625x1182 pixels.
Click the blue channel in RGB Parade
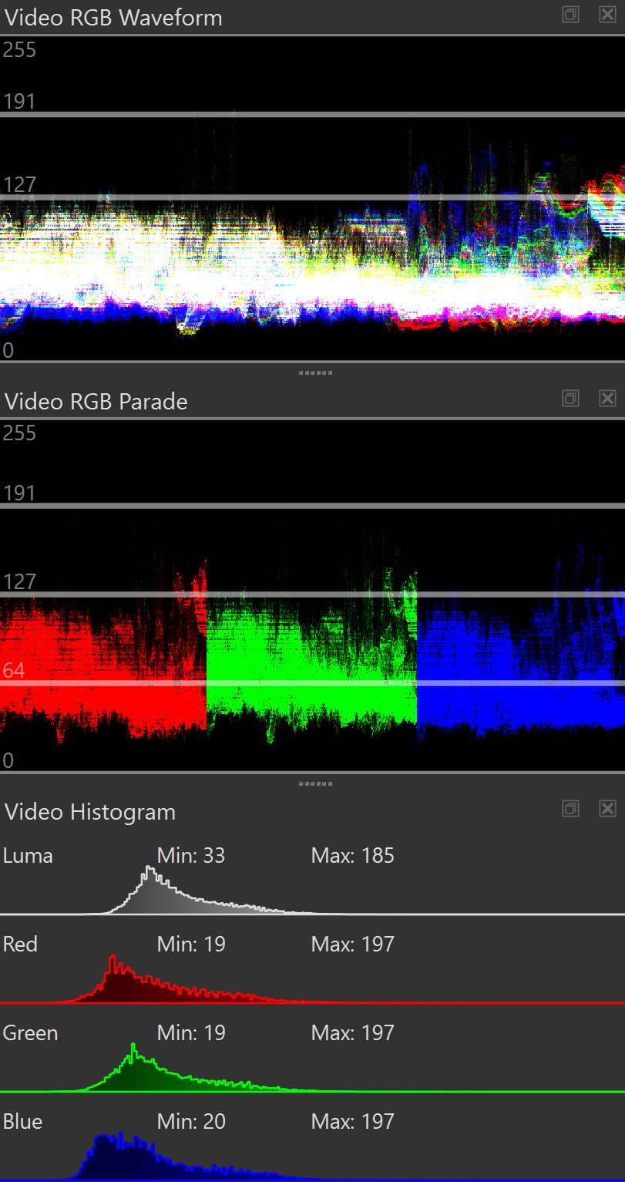pyautogui.click(x=520, y=663)
